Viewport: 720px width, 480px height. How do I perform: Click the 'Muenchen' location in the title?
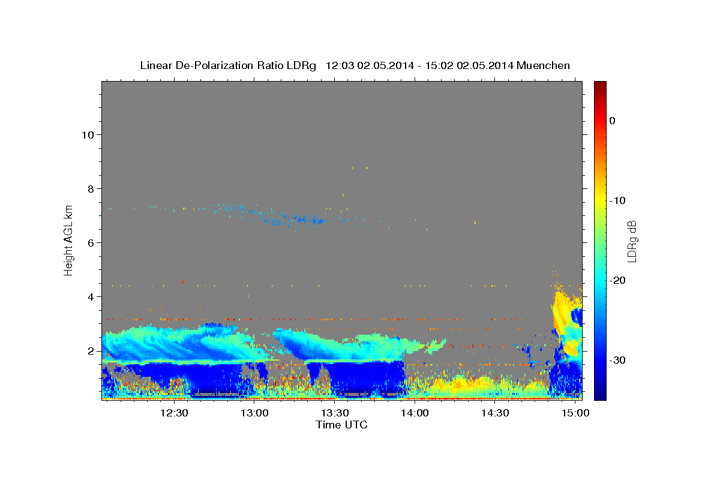point(544,65)
